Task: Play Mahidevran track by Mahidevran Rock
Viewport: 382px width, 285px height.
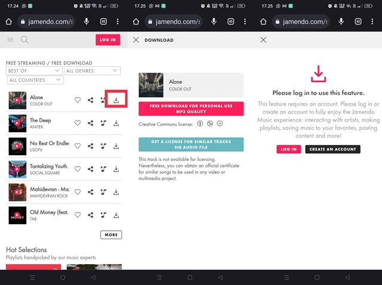Action: coord(17,192)
